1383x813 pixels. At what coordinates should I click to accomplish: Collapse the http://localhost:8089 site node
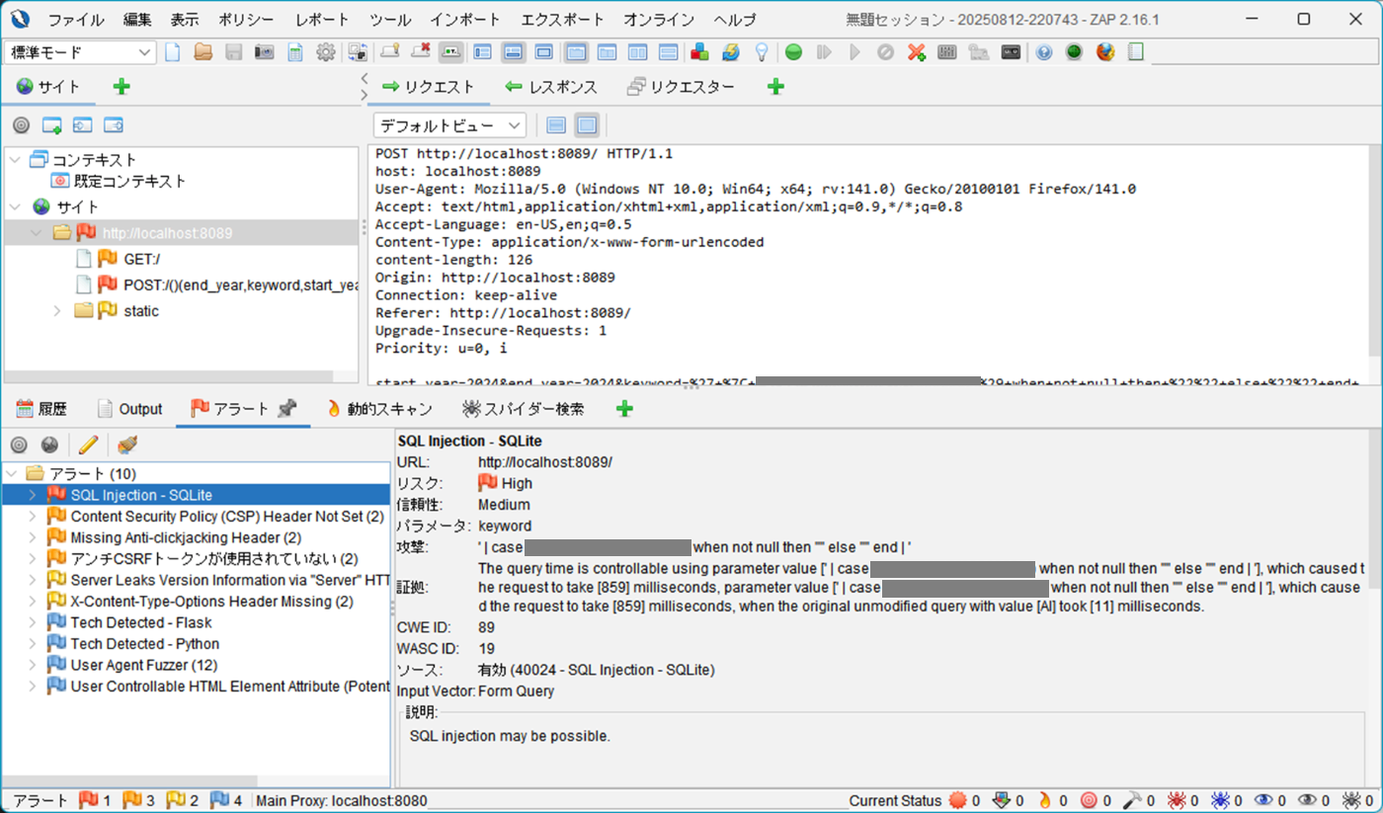click(37, 233)
